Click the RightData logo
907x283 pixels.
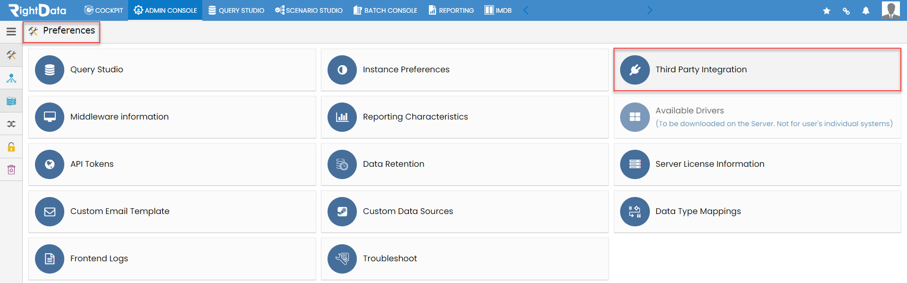(x=38, y=10)
